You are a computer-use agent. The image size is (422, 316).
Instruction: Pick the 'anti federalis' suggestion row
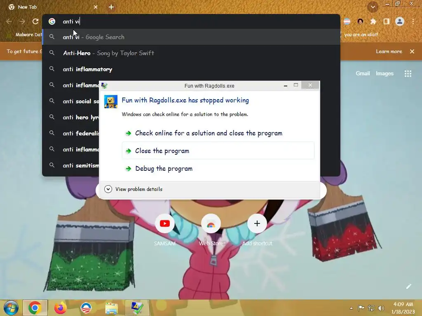tap(71, 133)
